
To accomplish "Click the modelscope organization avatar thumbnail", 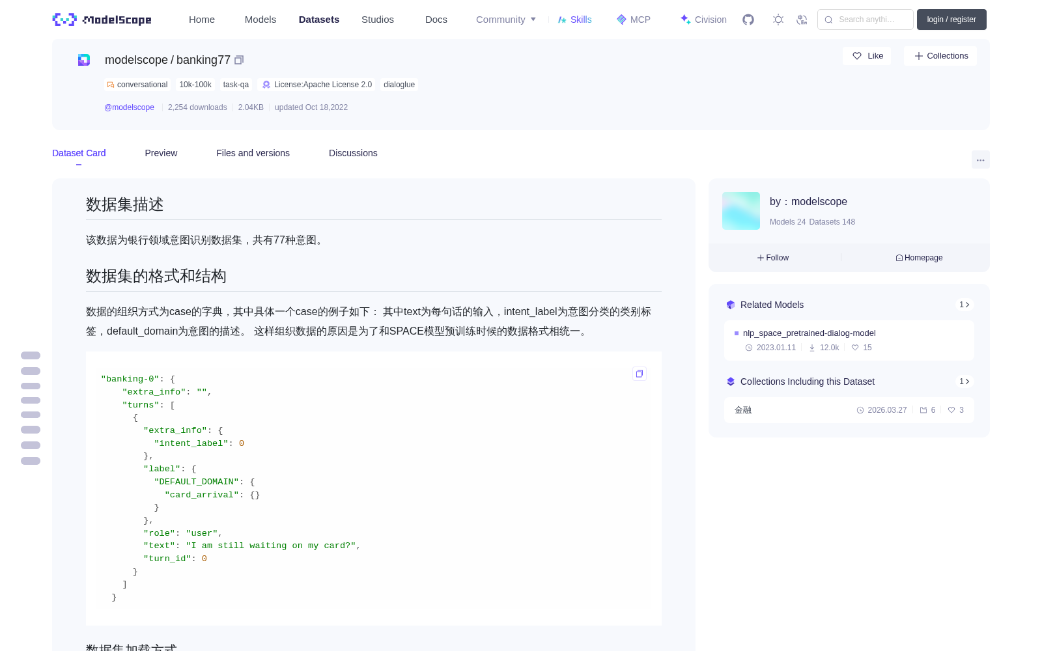I will pyautogui.click(x=741, y=211).
